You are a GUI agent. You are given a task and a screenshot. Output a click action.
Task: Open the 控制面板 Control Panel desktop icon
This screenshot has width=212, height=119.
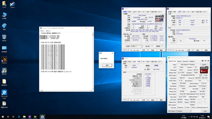4,49
